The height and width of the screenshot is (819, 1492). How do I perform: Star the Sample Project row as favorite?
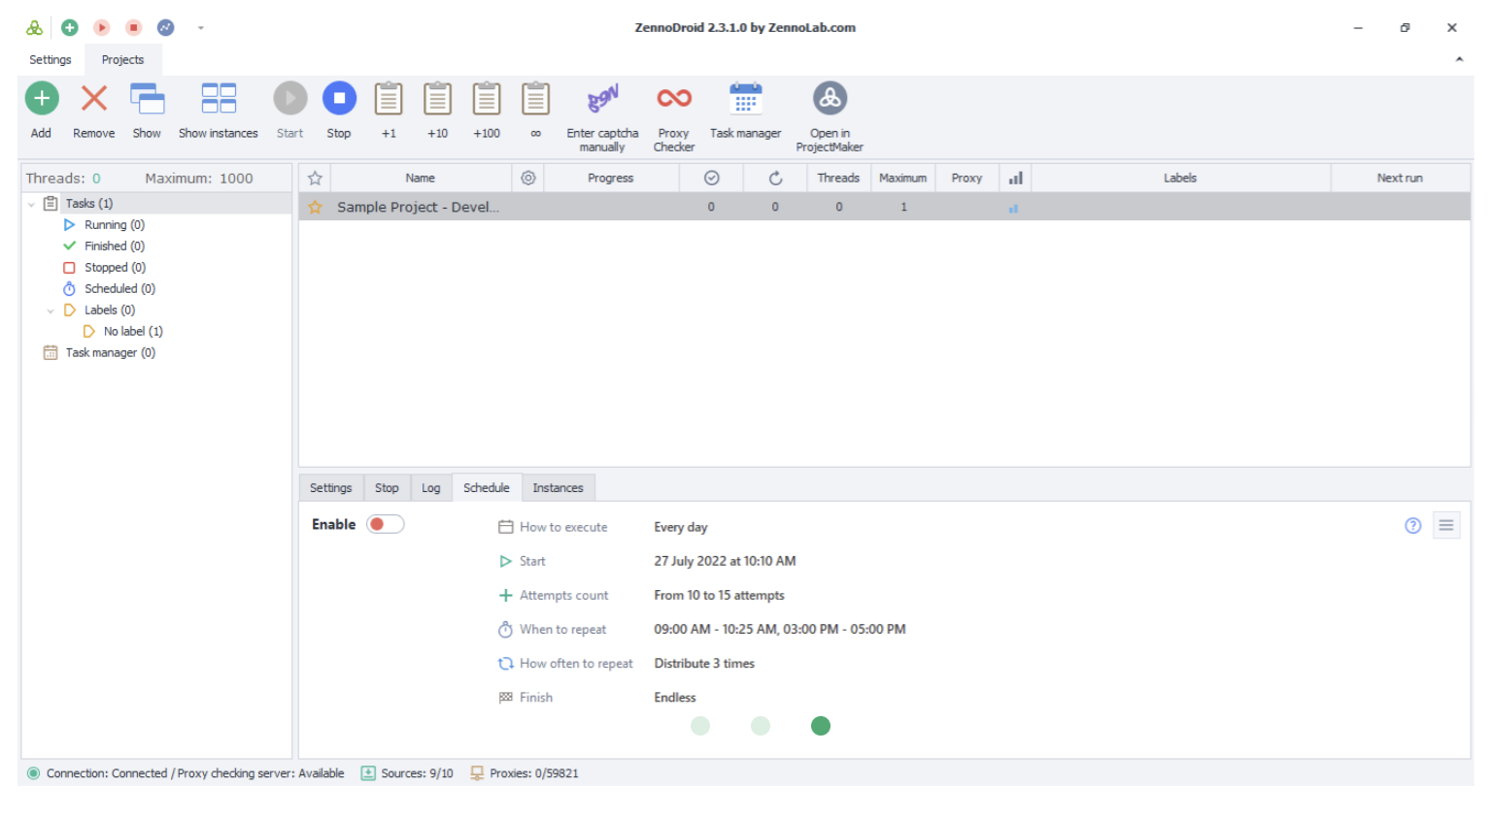coord(315,208)
